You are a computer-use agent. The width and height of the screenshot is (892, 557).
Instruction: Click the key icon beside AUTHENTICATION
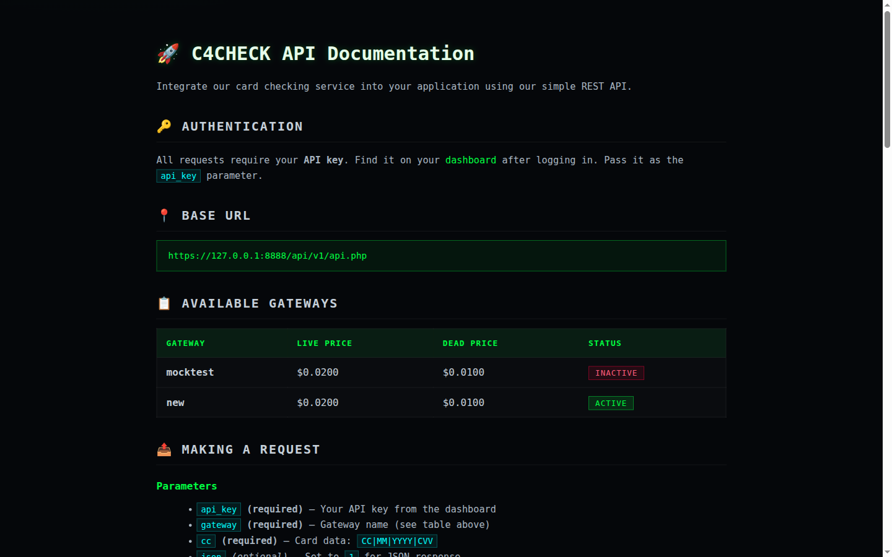point(164,126)
